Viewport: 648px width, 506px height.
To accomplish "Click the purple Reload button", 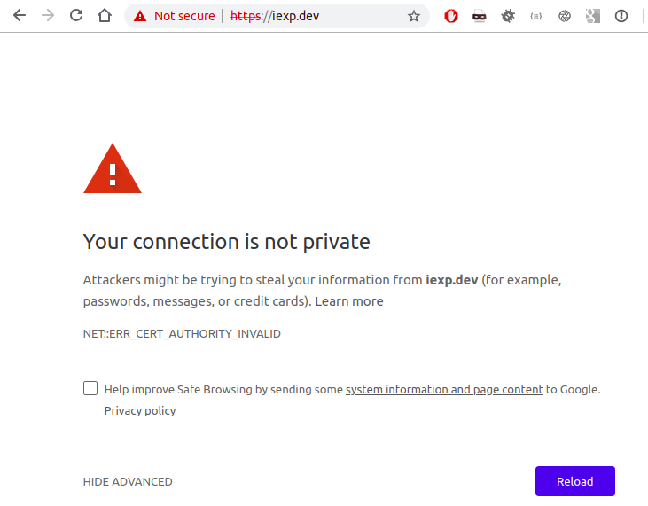I will tap(574, 481).
